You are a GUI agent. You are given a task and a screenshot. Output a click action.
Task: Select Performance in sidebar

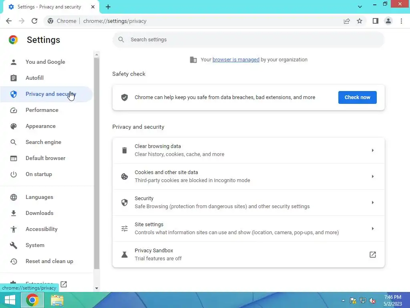click(x=46, y=110)
